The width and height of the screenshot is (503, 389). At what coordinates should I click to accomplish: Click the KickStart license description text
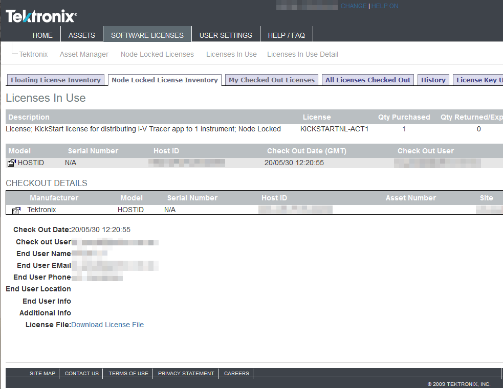143,129
